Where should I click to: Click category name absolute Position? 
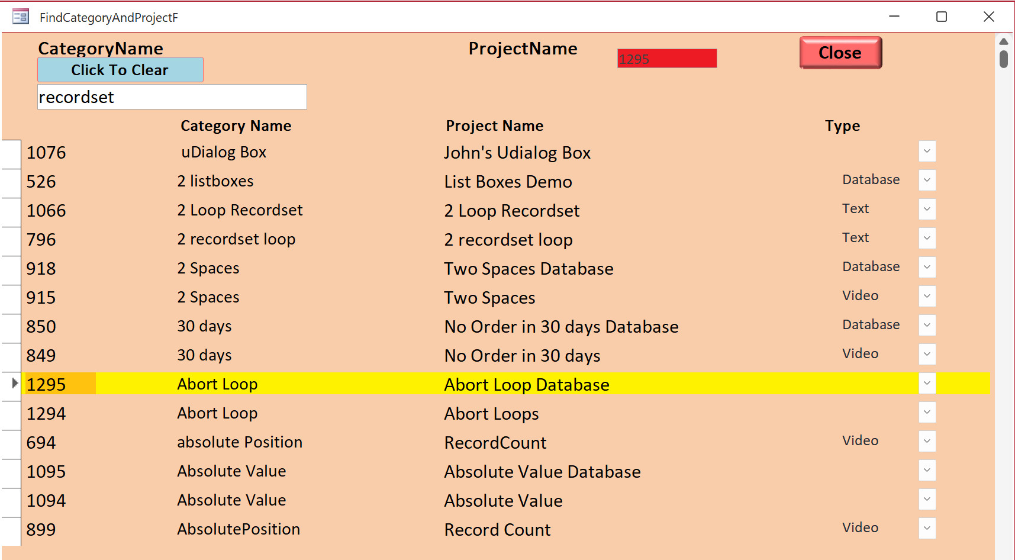(239, 442)
